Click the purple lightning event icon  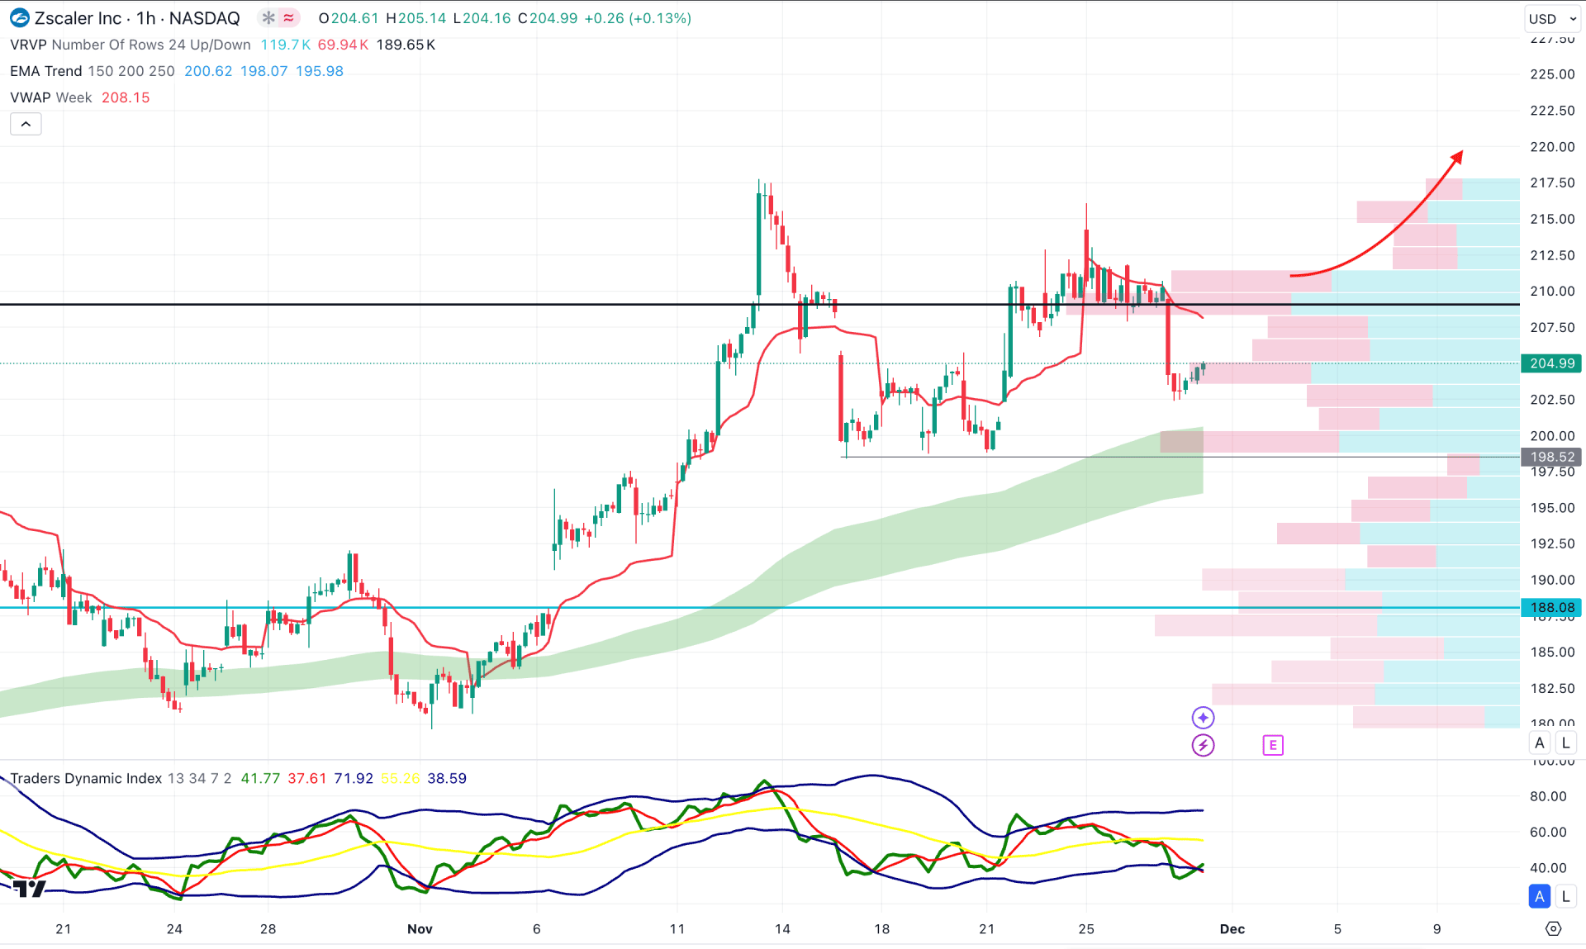click(x=1203, y=746)
